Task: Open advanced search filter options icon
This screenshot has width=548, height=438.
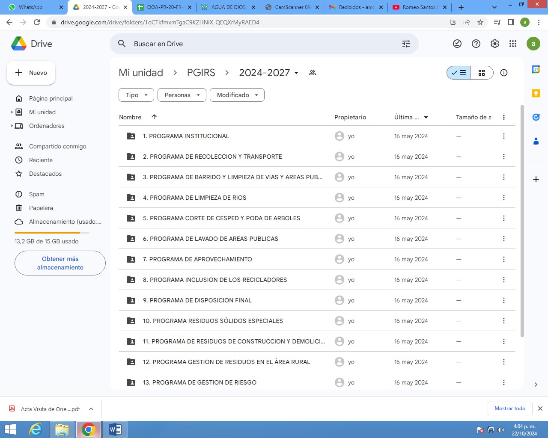Action: (x=406, y=44)
